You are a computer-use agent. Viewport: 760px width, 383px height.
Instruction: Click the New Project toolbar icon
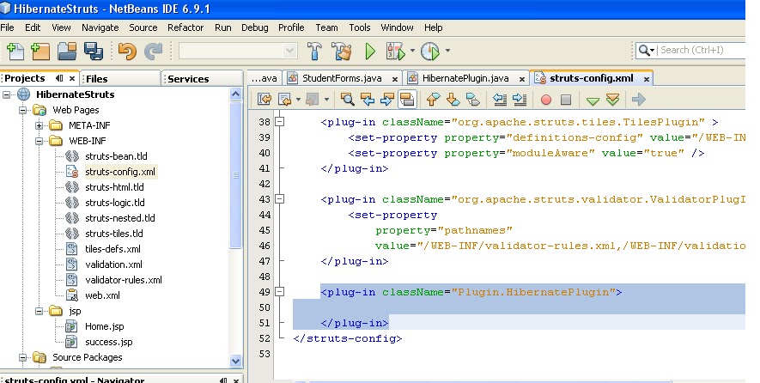[x=40, y=51]
